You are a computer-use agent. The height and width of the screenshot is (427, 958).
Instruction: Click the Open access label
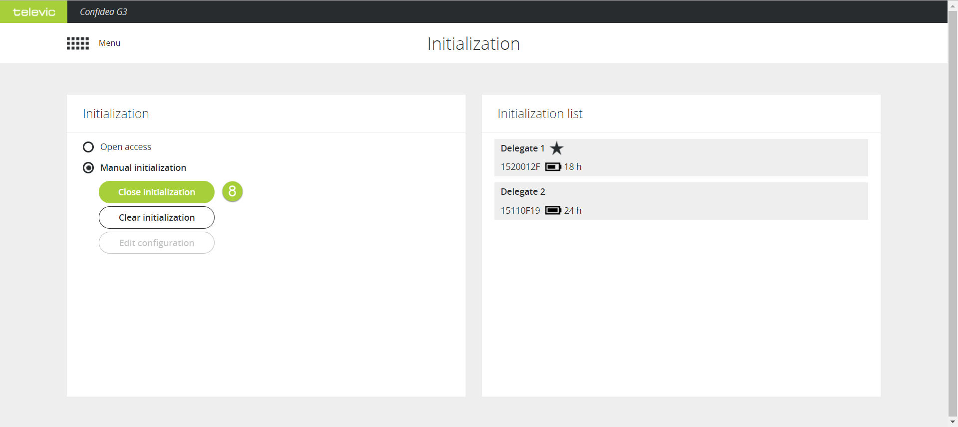coord(126,147)
